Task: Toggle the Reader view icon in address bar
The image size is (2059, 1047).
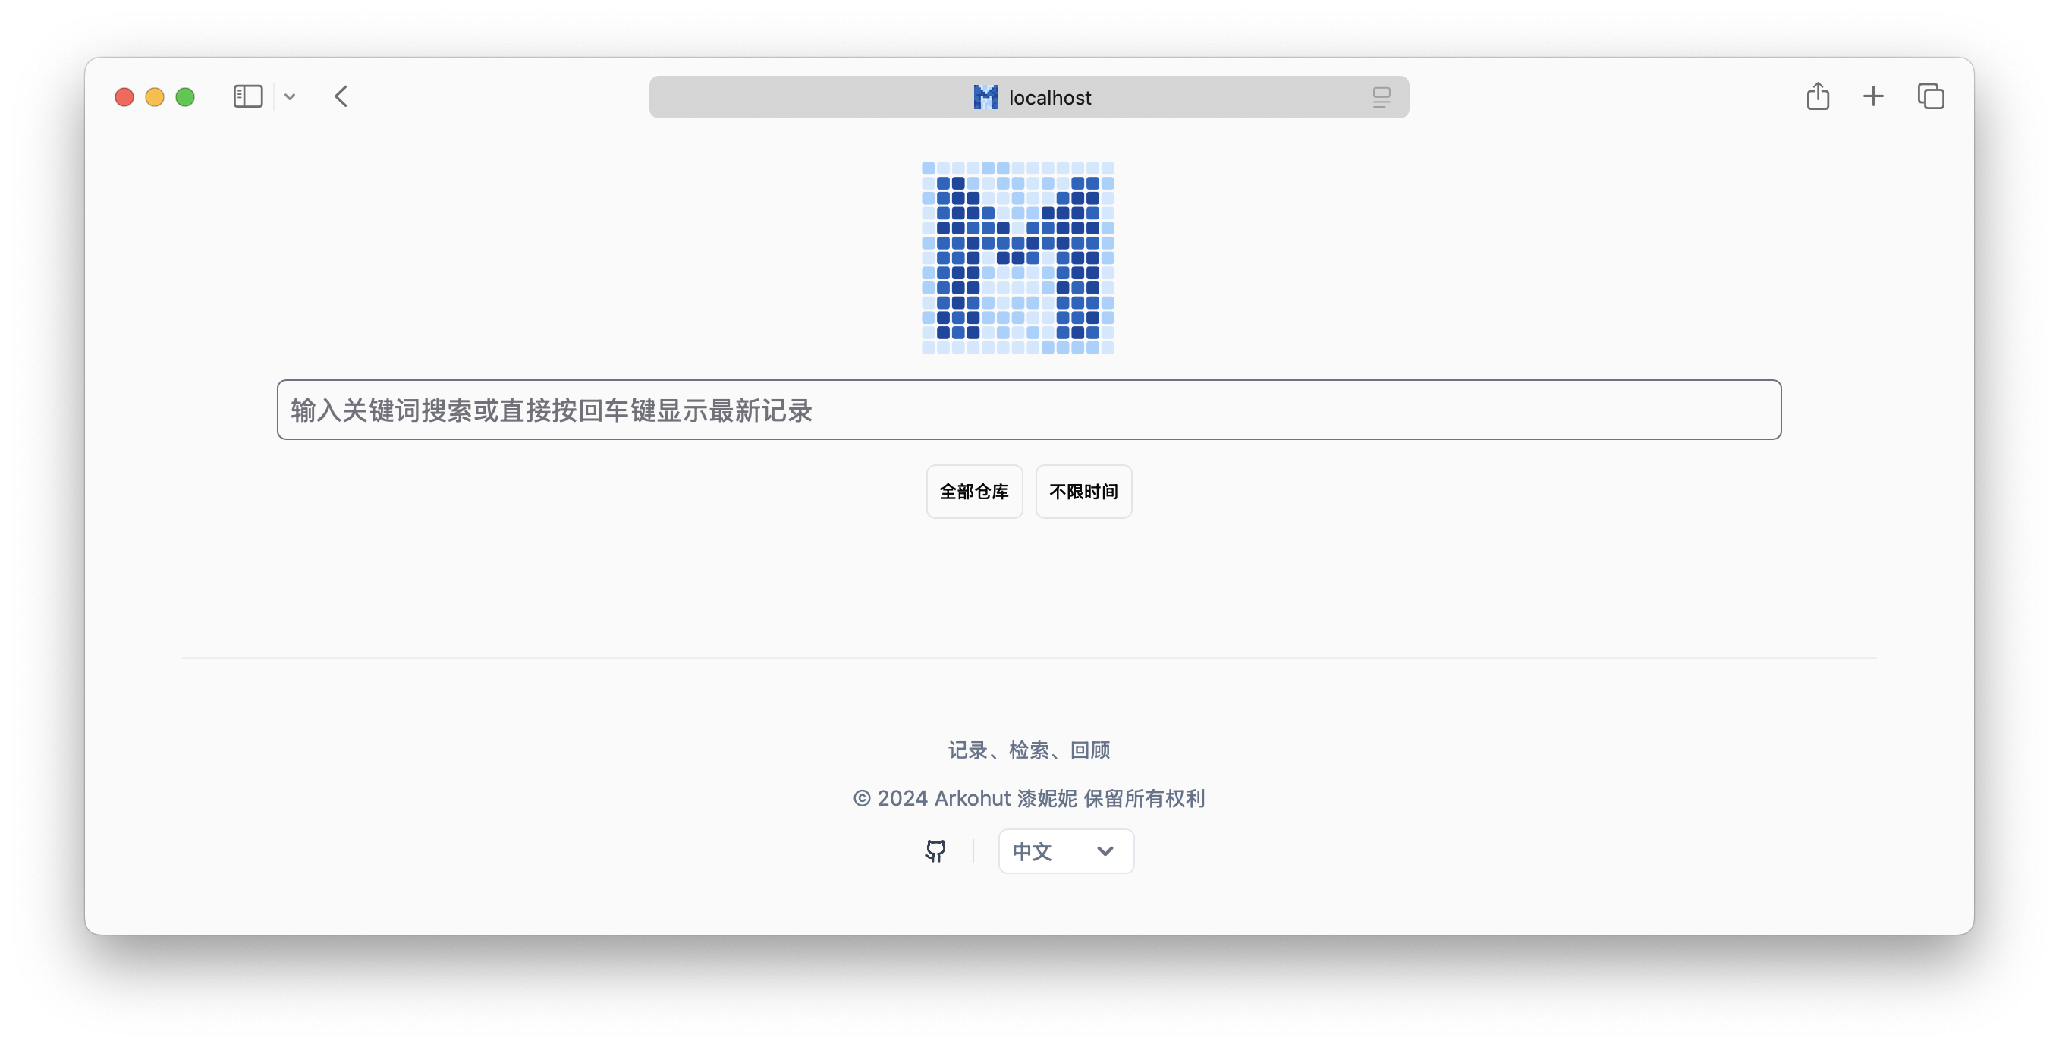Action: coord(1382,98)
